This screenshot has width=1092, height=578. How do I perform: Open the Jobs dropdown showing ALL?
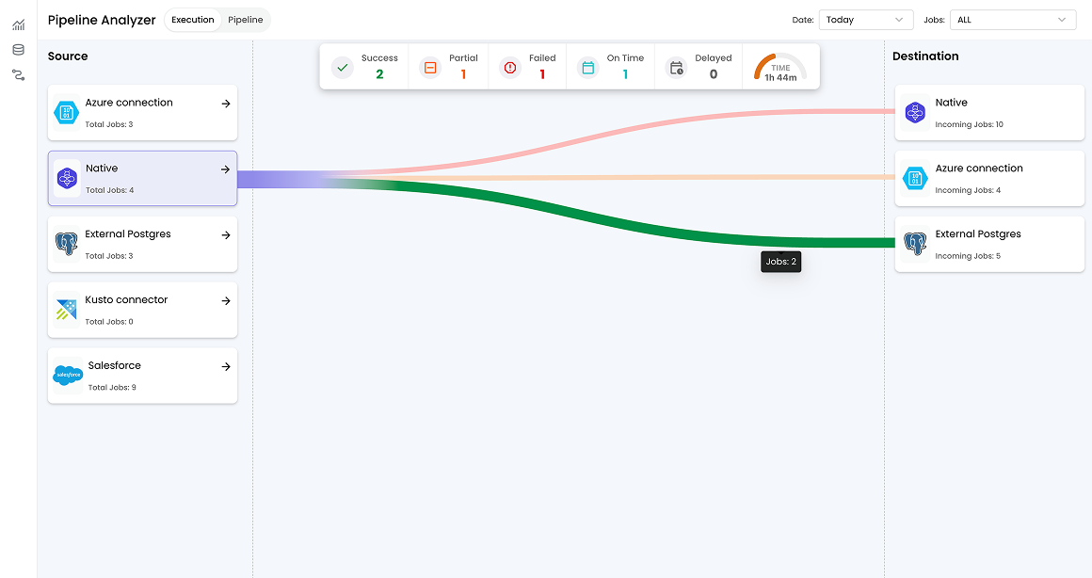(1013, 20)
